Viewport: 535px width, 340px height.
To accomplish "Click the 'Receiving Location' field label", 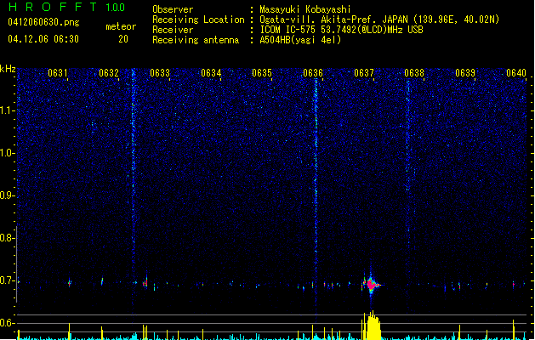I will 198,20.
